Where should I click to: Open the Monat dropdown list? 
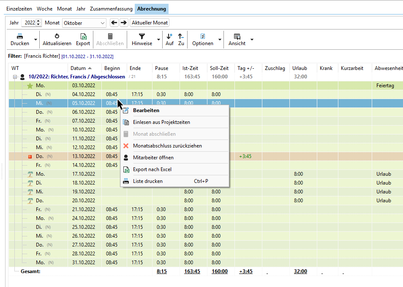coord(103,23)
